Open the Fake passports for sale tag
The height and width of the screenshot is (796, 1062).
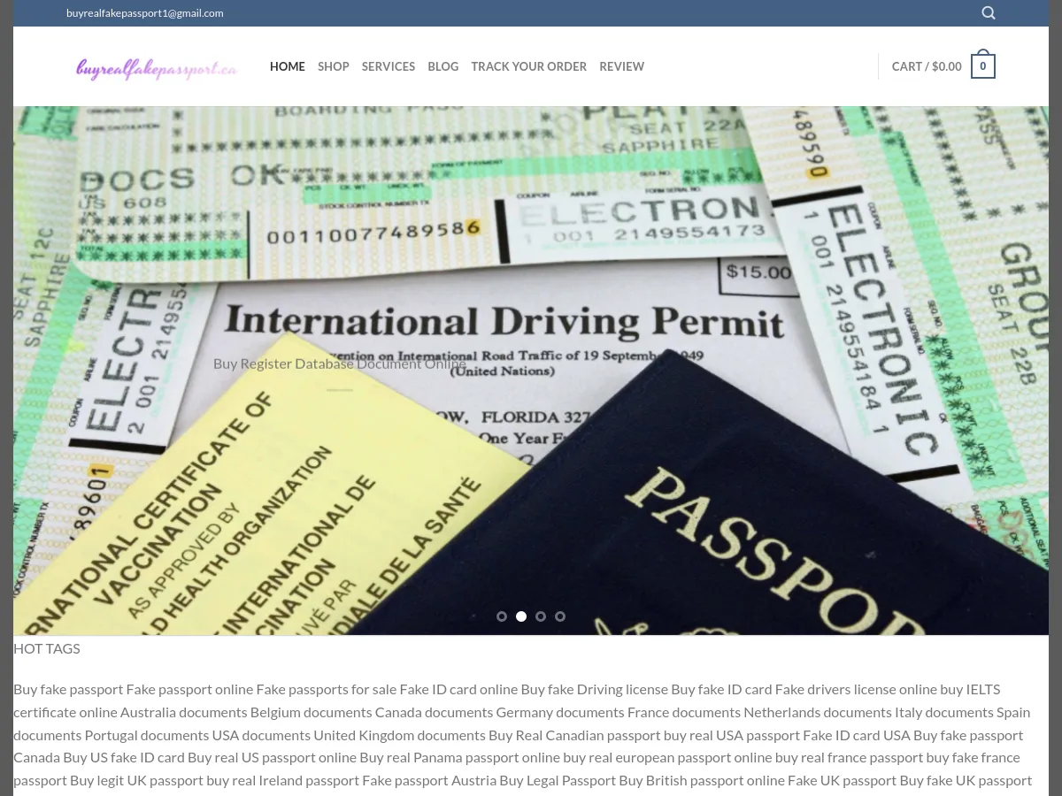(x=327, y=688)
